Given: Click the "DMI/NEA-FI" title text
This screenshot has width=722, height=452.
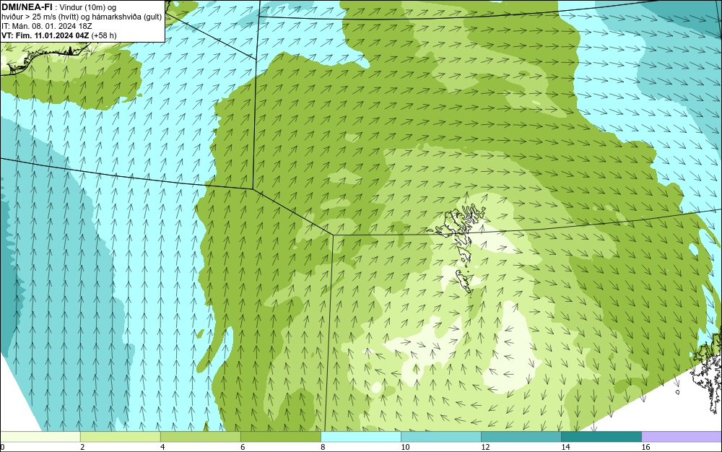Looking at the screenshot, I should [27, 6].
